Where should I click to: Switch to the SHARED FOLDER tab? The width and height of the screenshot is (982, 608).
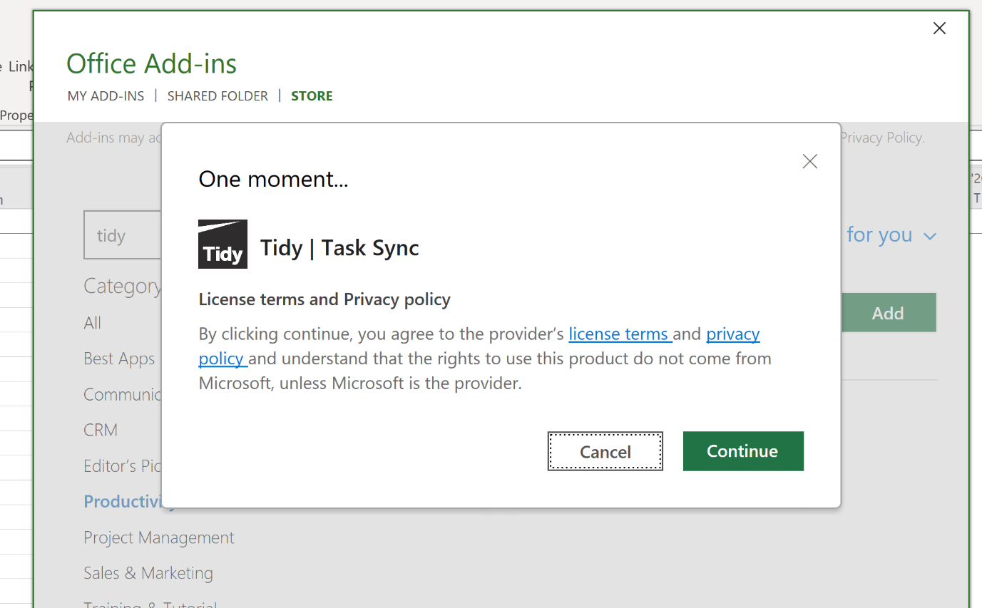tap(218, 95)
